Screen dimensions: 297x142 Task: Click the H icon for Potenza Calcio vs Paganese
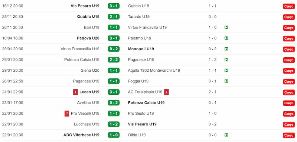(226, 60)
